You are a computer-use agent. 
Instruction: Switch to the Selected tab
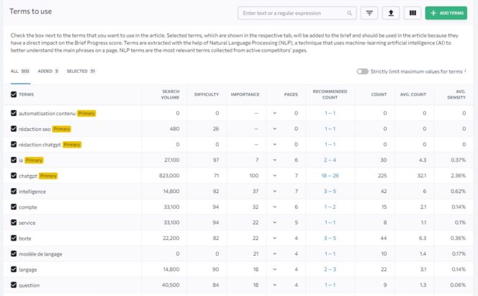pos(81,71)
